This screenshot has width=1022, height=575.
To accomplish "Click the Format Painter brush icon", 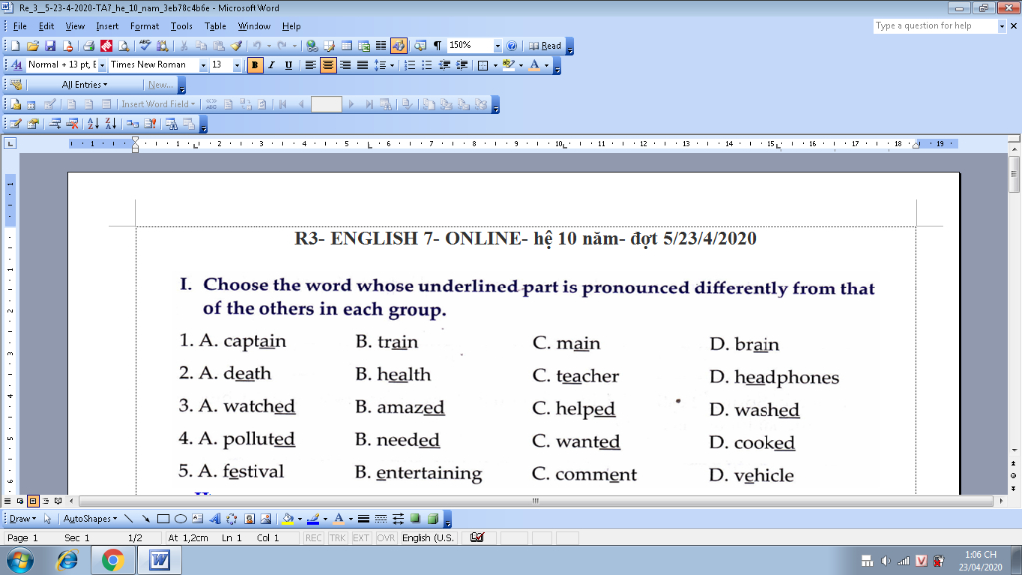I will 236,46.
